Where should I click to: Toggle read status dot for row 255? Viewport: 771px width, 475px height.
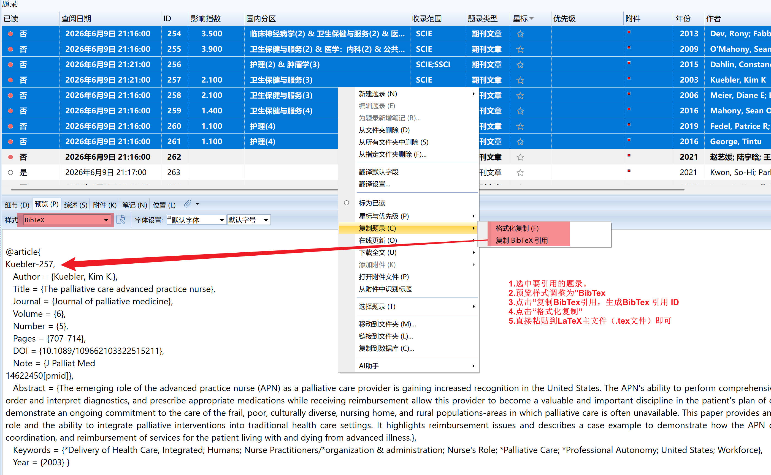(x=10, y=49)
